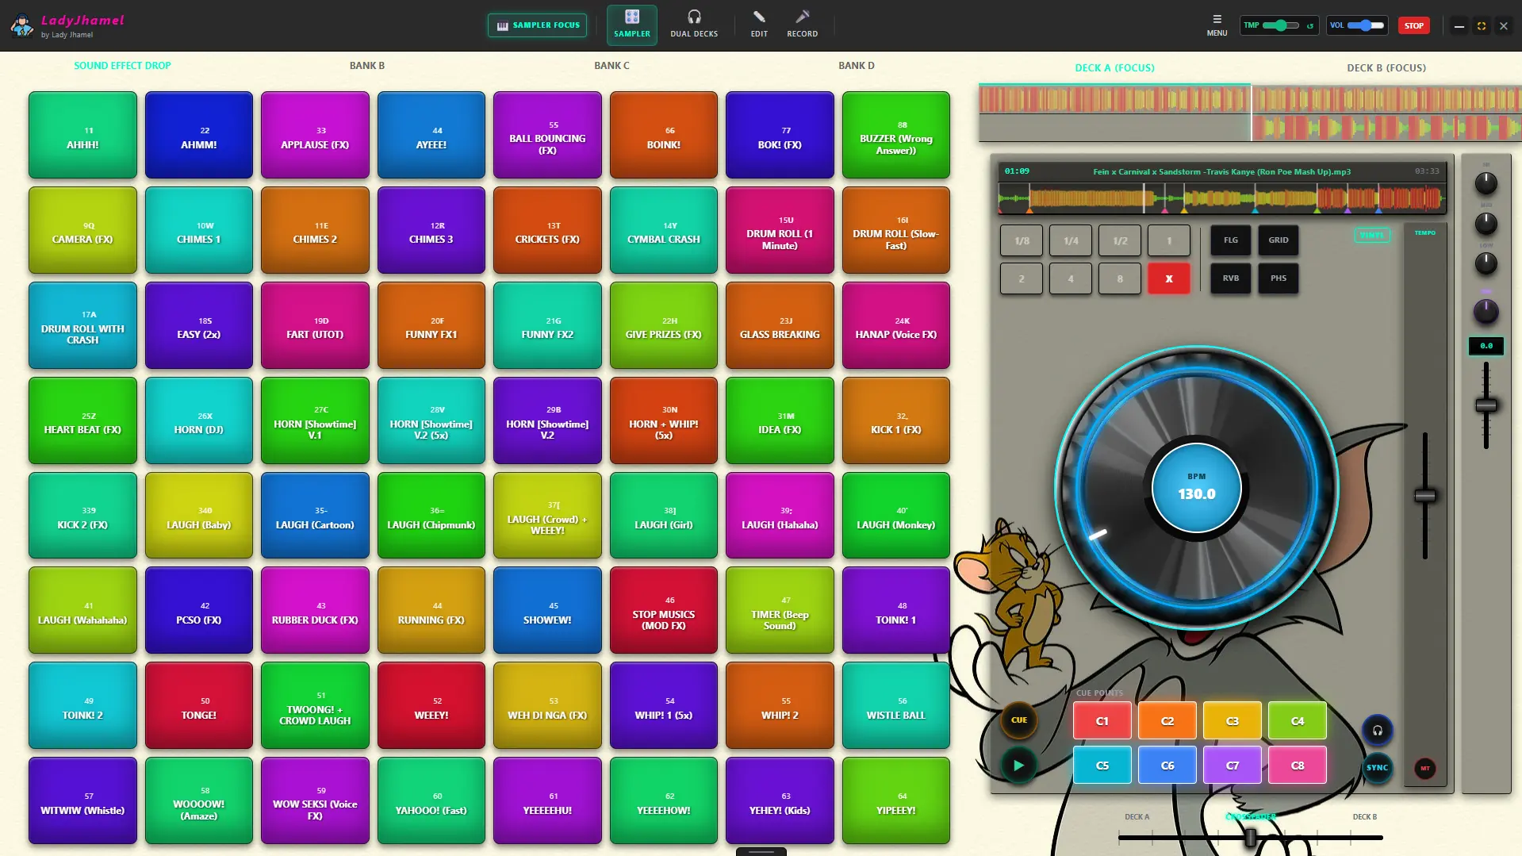Toggle the Sampler Focus mode button
The image size is (1522, 856).
(x=538, y=25)
